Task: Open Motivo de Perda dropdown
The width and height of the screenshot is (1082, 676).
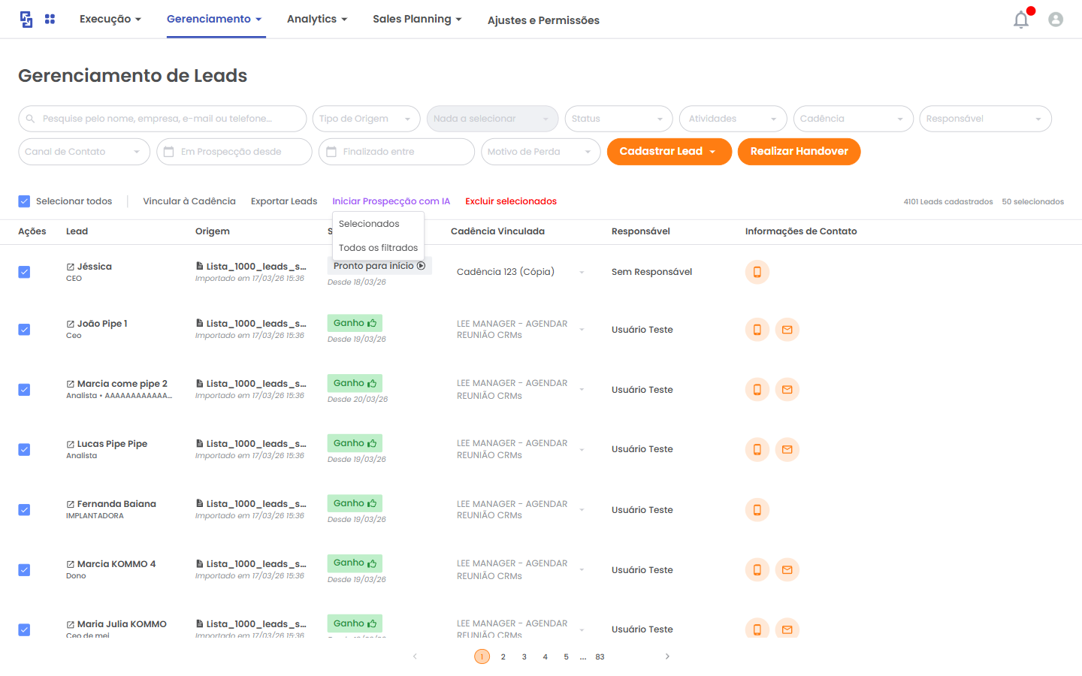Action: tap(541, 152)
